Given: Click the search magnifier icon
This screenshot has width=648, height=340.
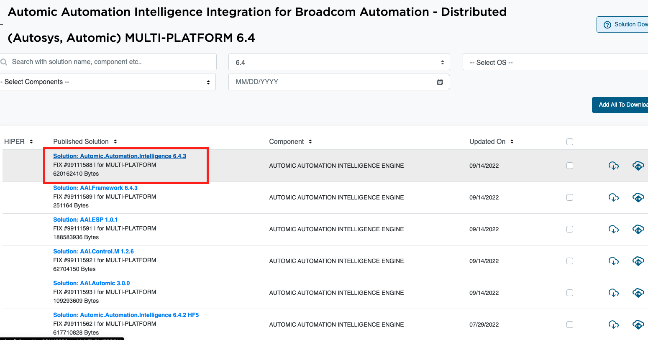Looking at the screenshot, I should tap(5, 62).
